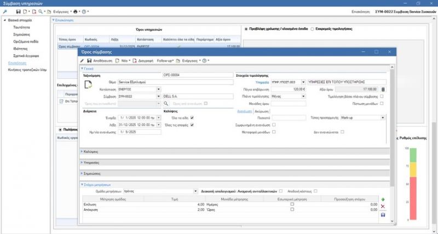The image size is (438, 234).
Task: Enable the Μεταφορά μονάδων checkbox
Action: 274,132
